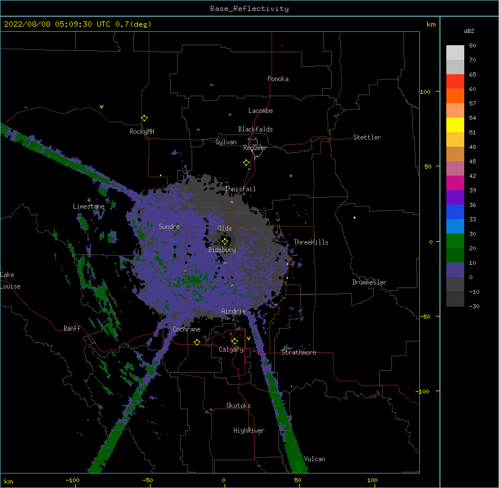Click the 80 value in the dBZ legend
Viewport: 499px width, 488px height.
click(x=472, y=46)
